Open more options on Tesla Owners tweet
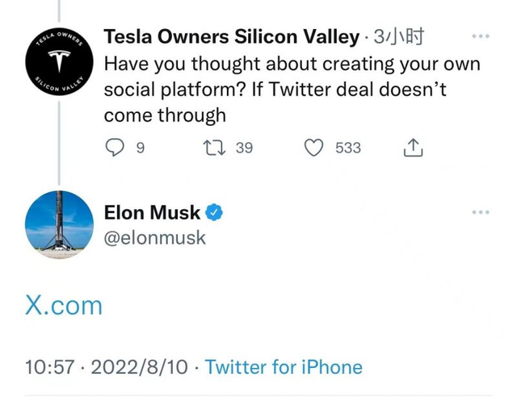 pos(480,37)
